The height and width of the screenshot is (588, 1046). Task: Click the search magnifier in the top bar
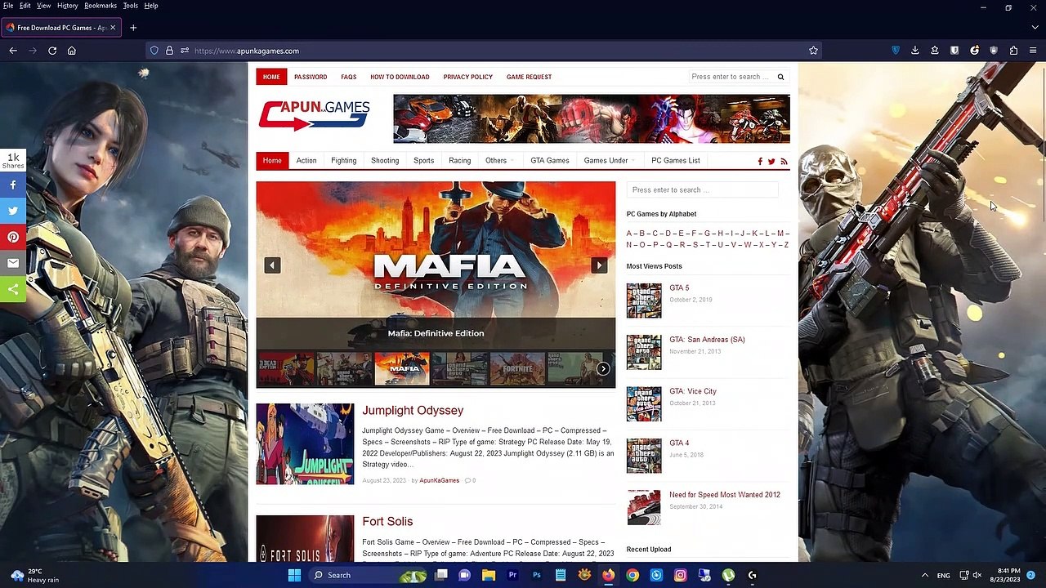click(x=780, y=77)
